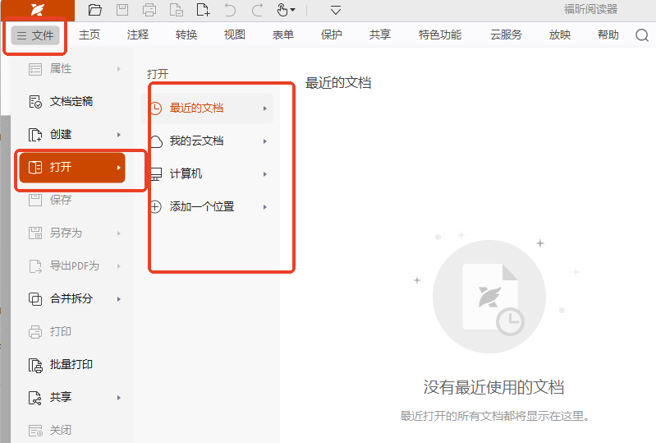
Task: Switch to the 帮助 tab
Action: (608, 35)
